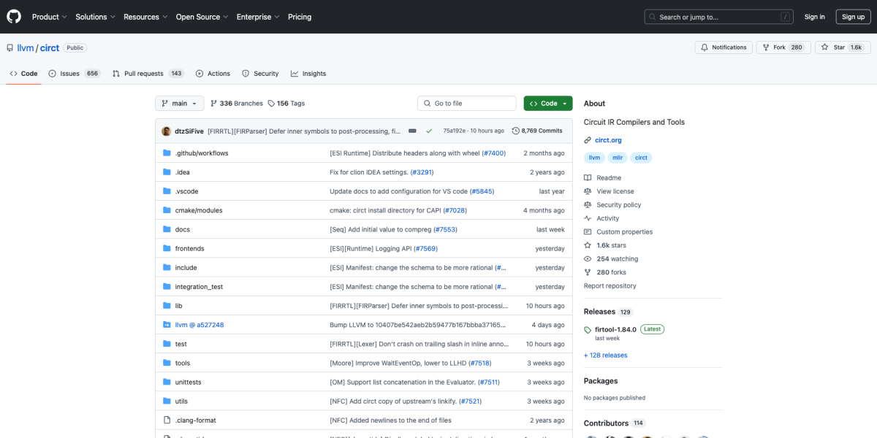Open the Solutions navigation menu
The image size is (877, 438).
tap(95, 17)
